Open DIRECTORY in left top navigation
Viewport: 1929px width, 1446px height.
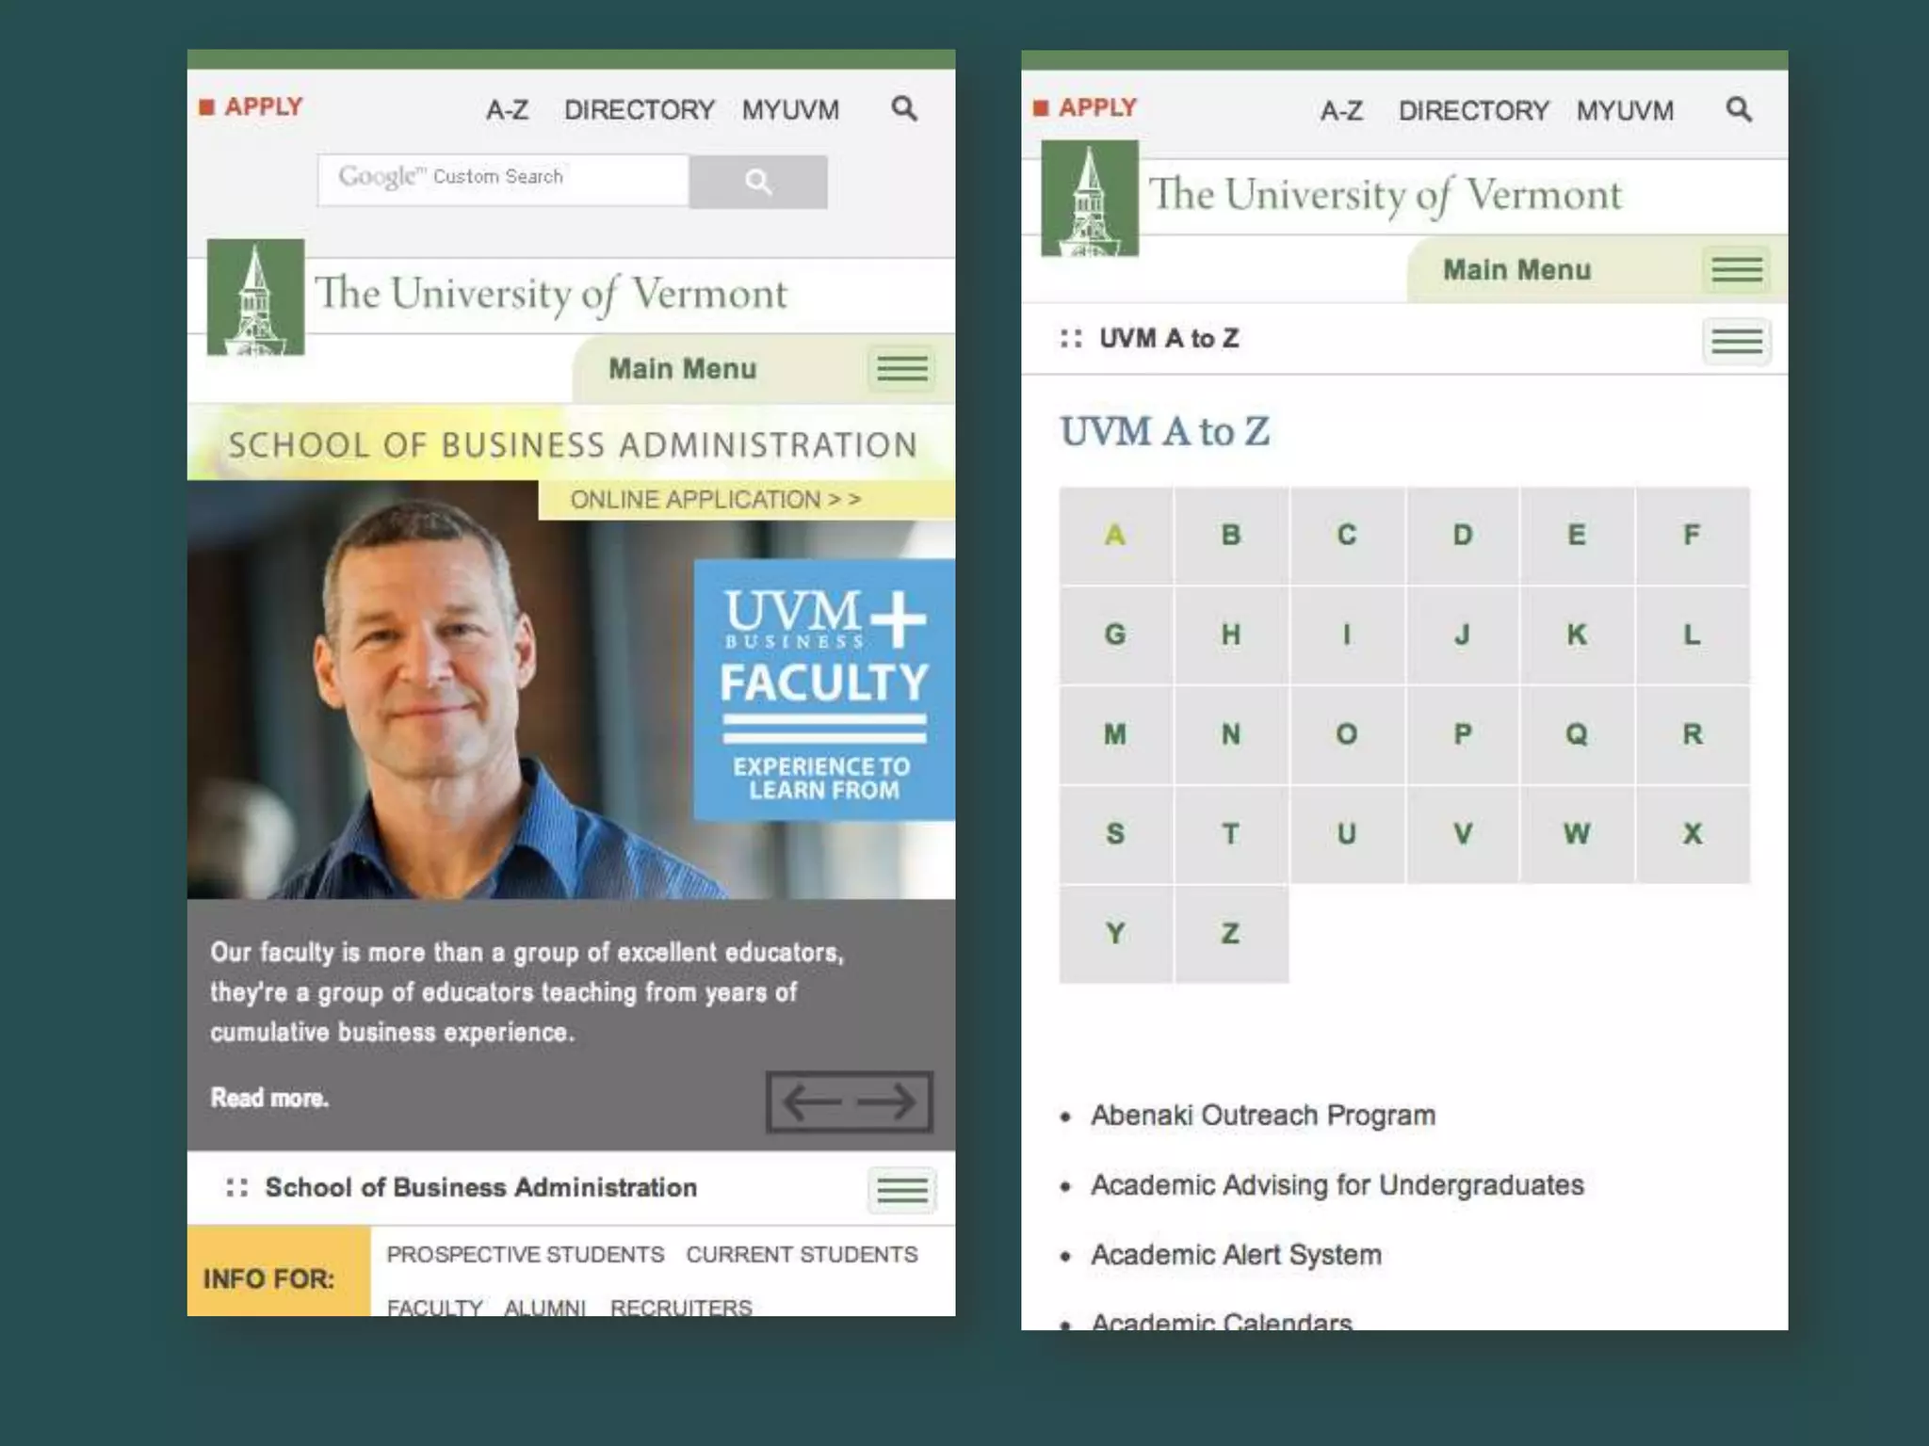coord(639,110)
